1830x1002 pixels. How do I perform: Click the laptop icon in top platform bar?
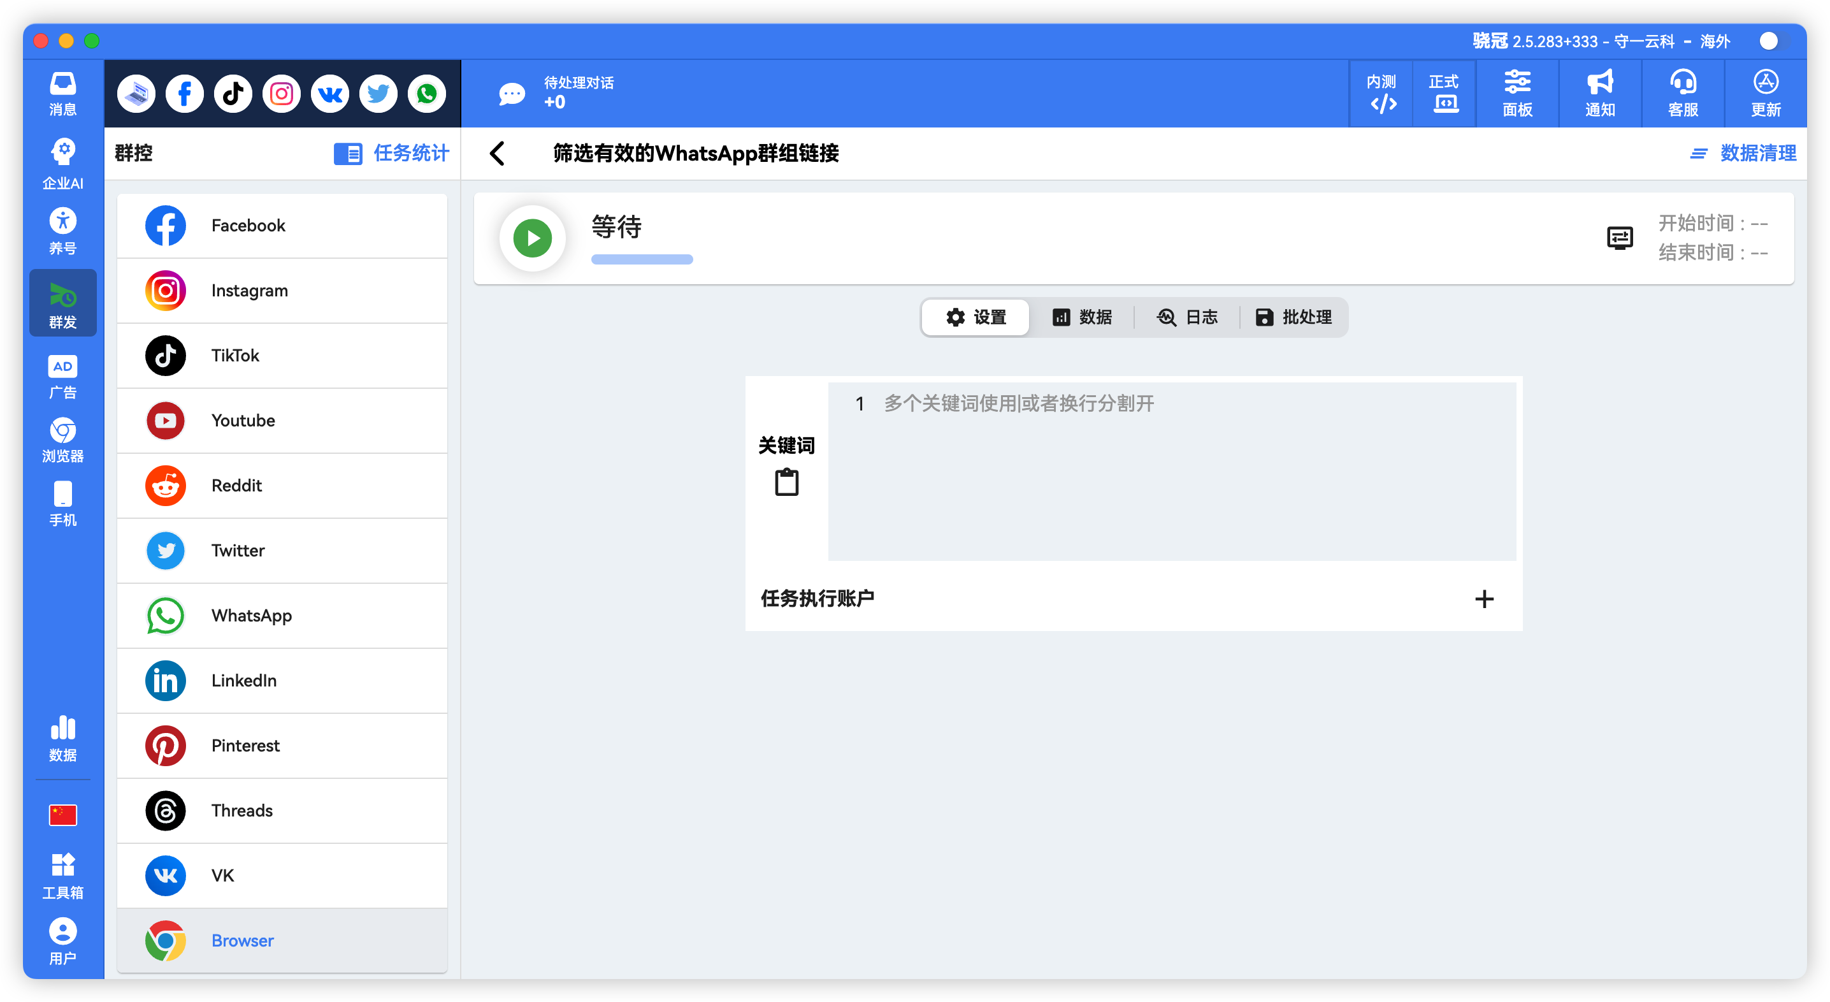tap(136, 94)
